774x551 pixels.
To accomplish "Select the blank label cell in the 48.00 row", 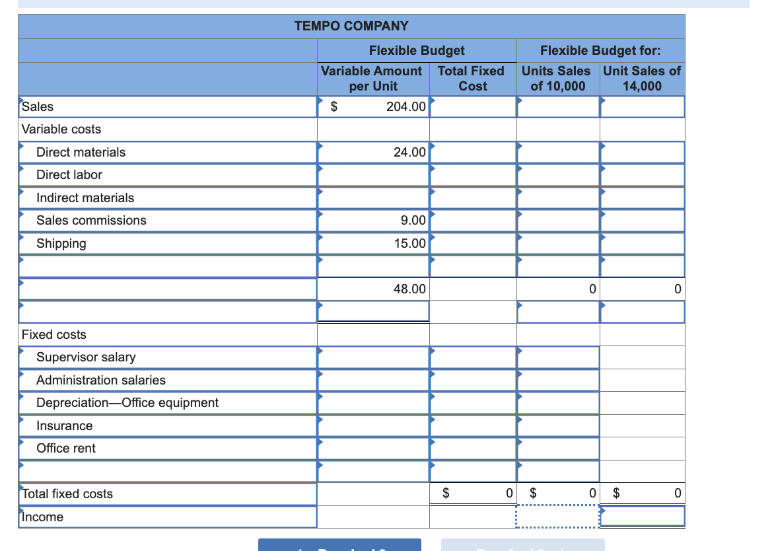I will coord(168,289).
